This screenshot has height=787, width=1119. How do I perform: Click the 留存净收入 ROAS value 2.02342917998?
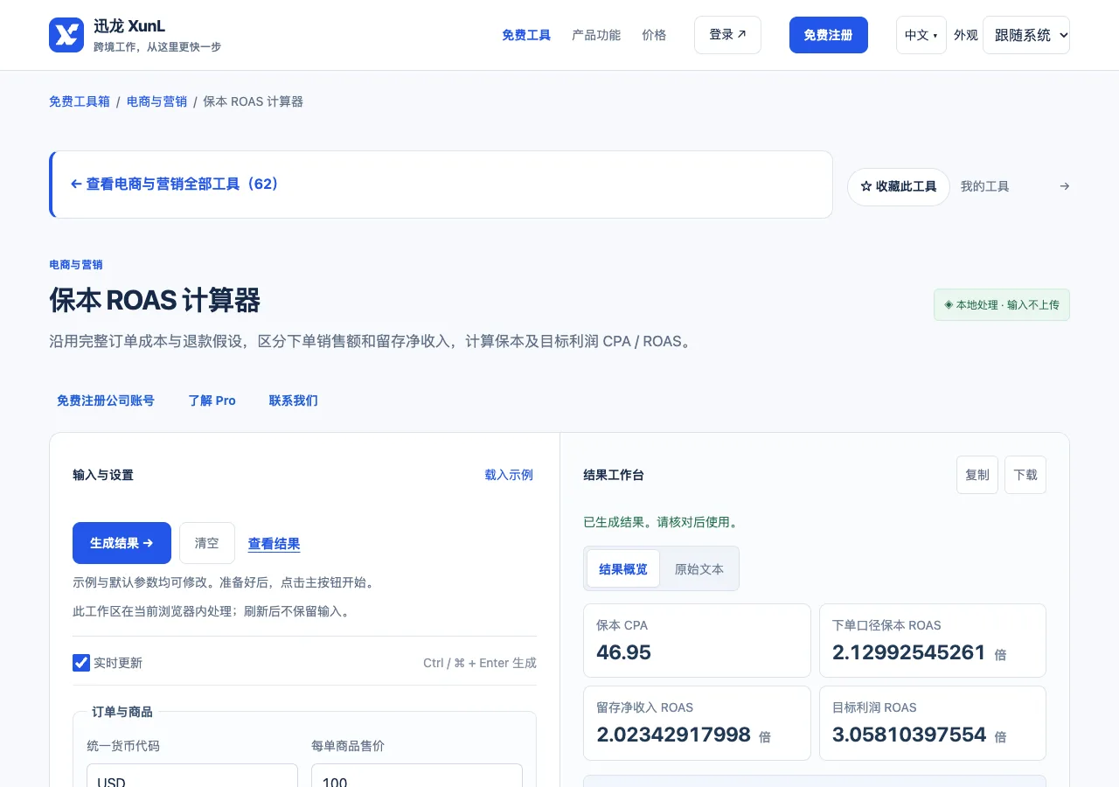point(673,735)
